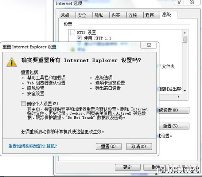Click the settings list scroll-up arrow
Screen dimensions: 202x177
pos(185,33)
